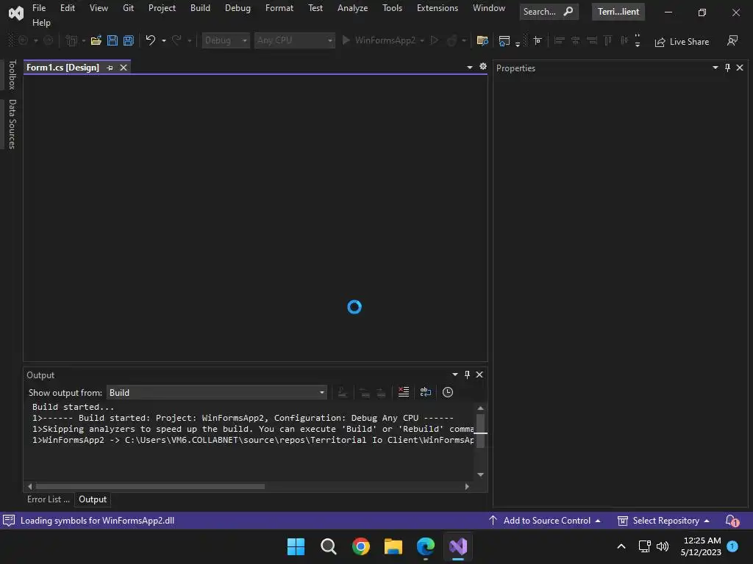The width and height of the screenshot is (753, 564).
Task: Click the Visual Studio logo icon
Action: (x=16, y=13)
